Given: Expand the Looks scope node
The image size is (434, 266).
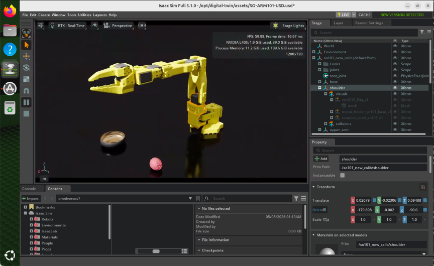Looking at the screenshot, I should click(x=319, y=64).
